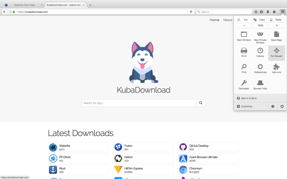Open Preferences from the menu
This screenshot has height=179, width=287.
(x=260, y=69)
